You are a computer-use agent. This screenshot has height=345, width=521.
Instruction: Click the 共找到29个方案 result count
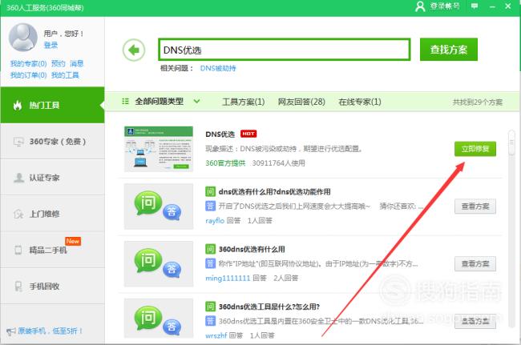(478, 102)
